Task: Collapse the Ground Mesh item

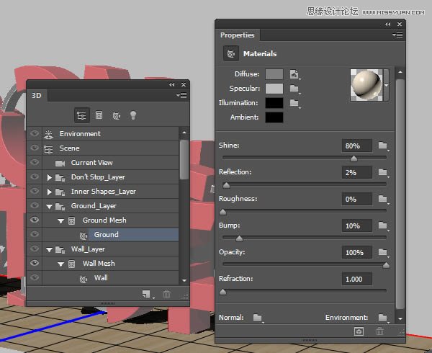Action: click(61, 220)
